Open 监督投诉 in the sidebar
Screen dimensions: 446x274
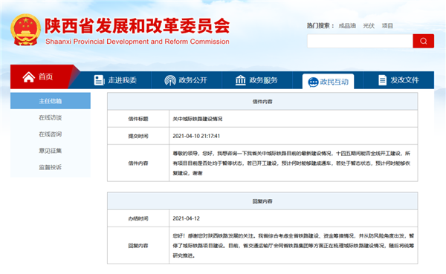[51, 167]
